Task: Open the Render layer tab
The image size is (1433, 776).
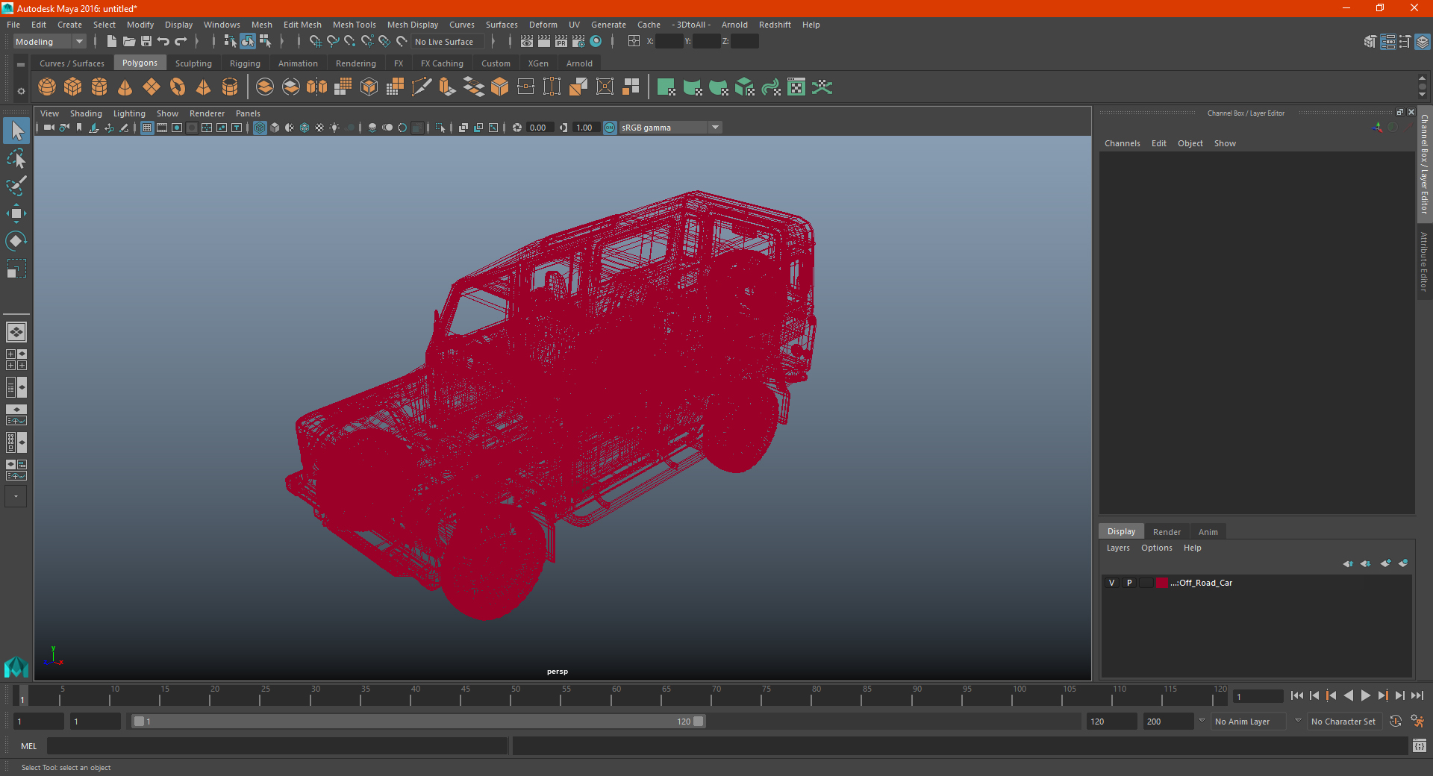Action: [x=1167, y=532]
